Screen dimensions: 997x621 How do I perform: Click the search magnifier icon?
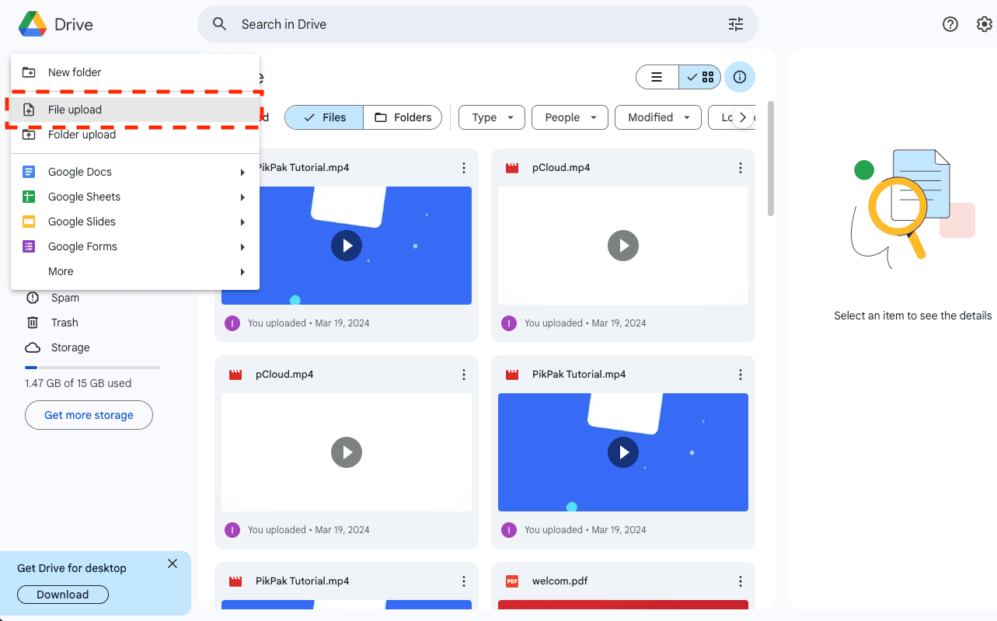point(220,24)
